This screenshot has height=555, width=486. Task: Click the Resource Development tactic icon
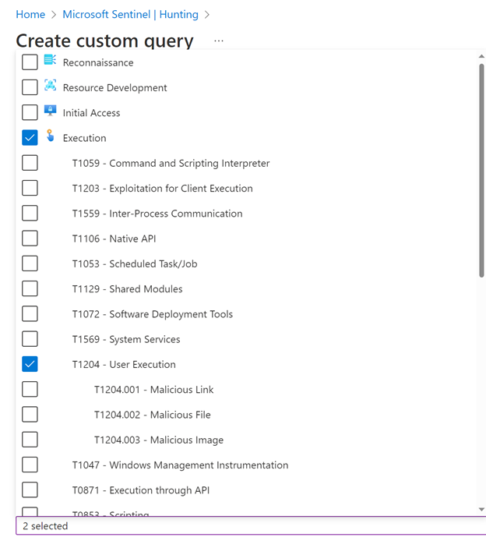pos(50,85)
